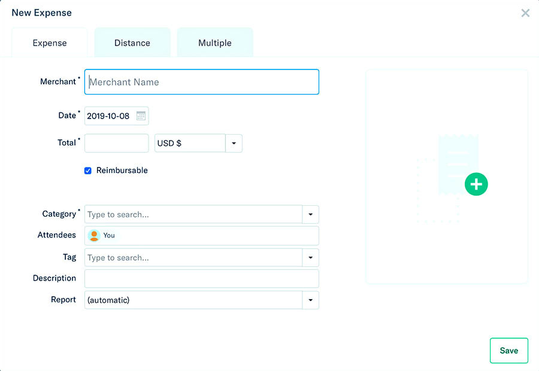Open the calendar picker icon in Date field
This screenshot has width=539, height=371.
141,115
